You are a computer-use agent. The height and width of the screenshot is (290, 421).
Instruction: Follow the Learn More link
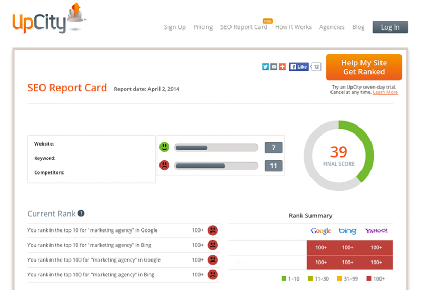coord(385,92)
